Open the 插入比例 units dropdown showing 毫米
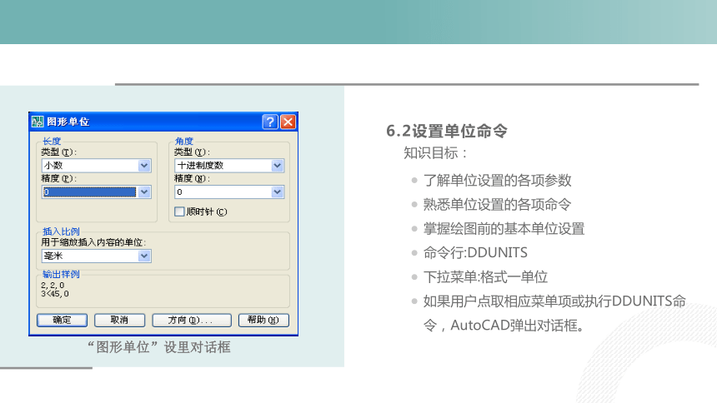717x403 pixels. 96,256
